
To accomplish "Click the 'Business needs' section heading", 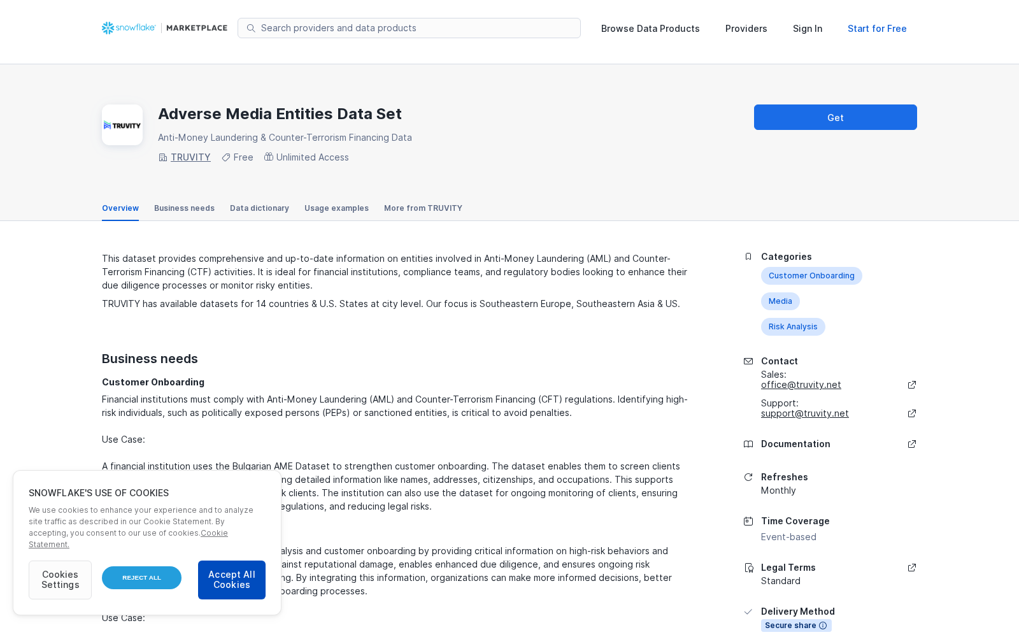I will [x=150, y=359].
